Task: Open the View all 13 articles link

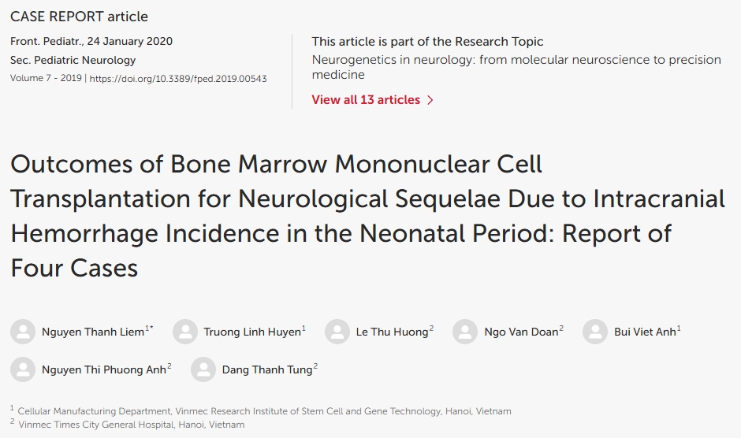Action: coord(366,100)
